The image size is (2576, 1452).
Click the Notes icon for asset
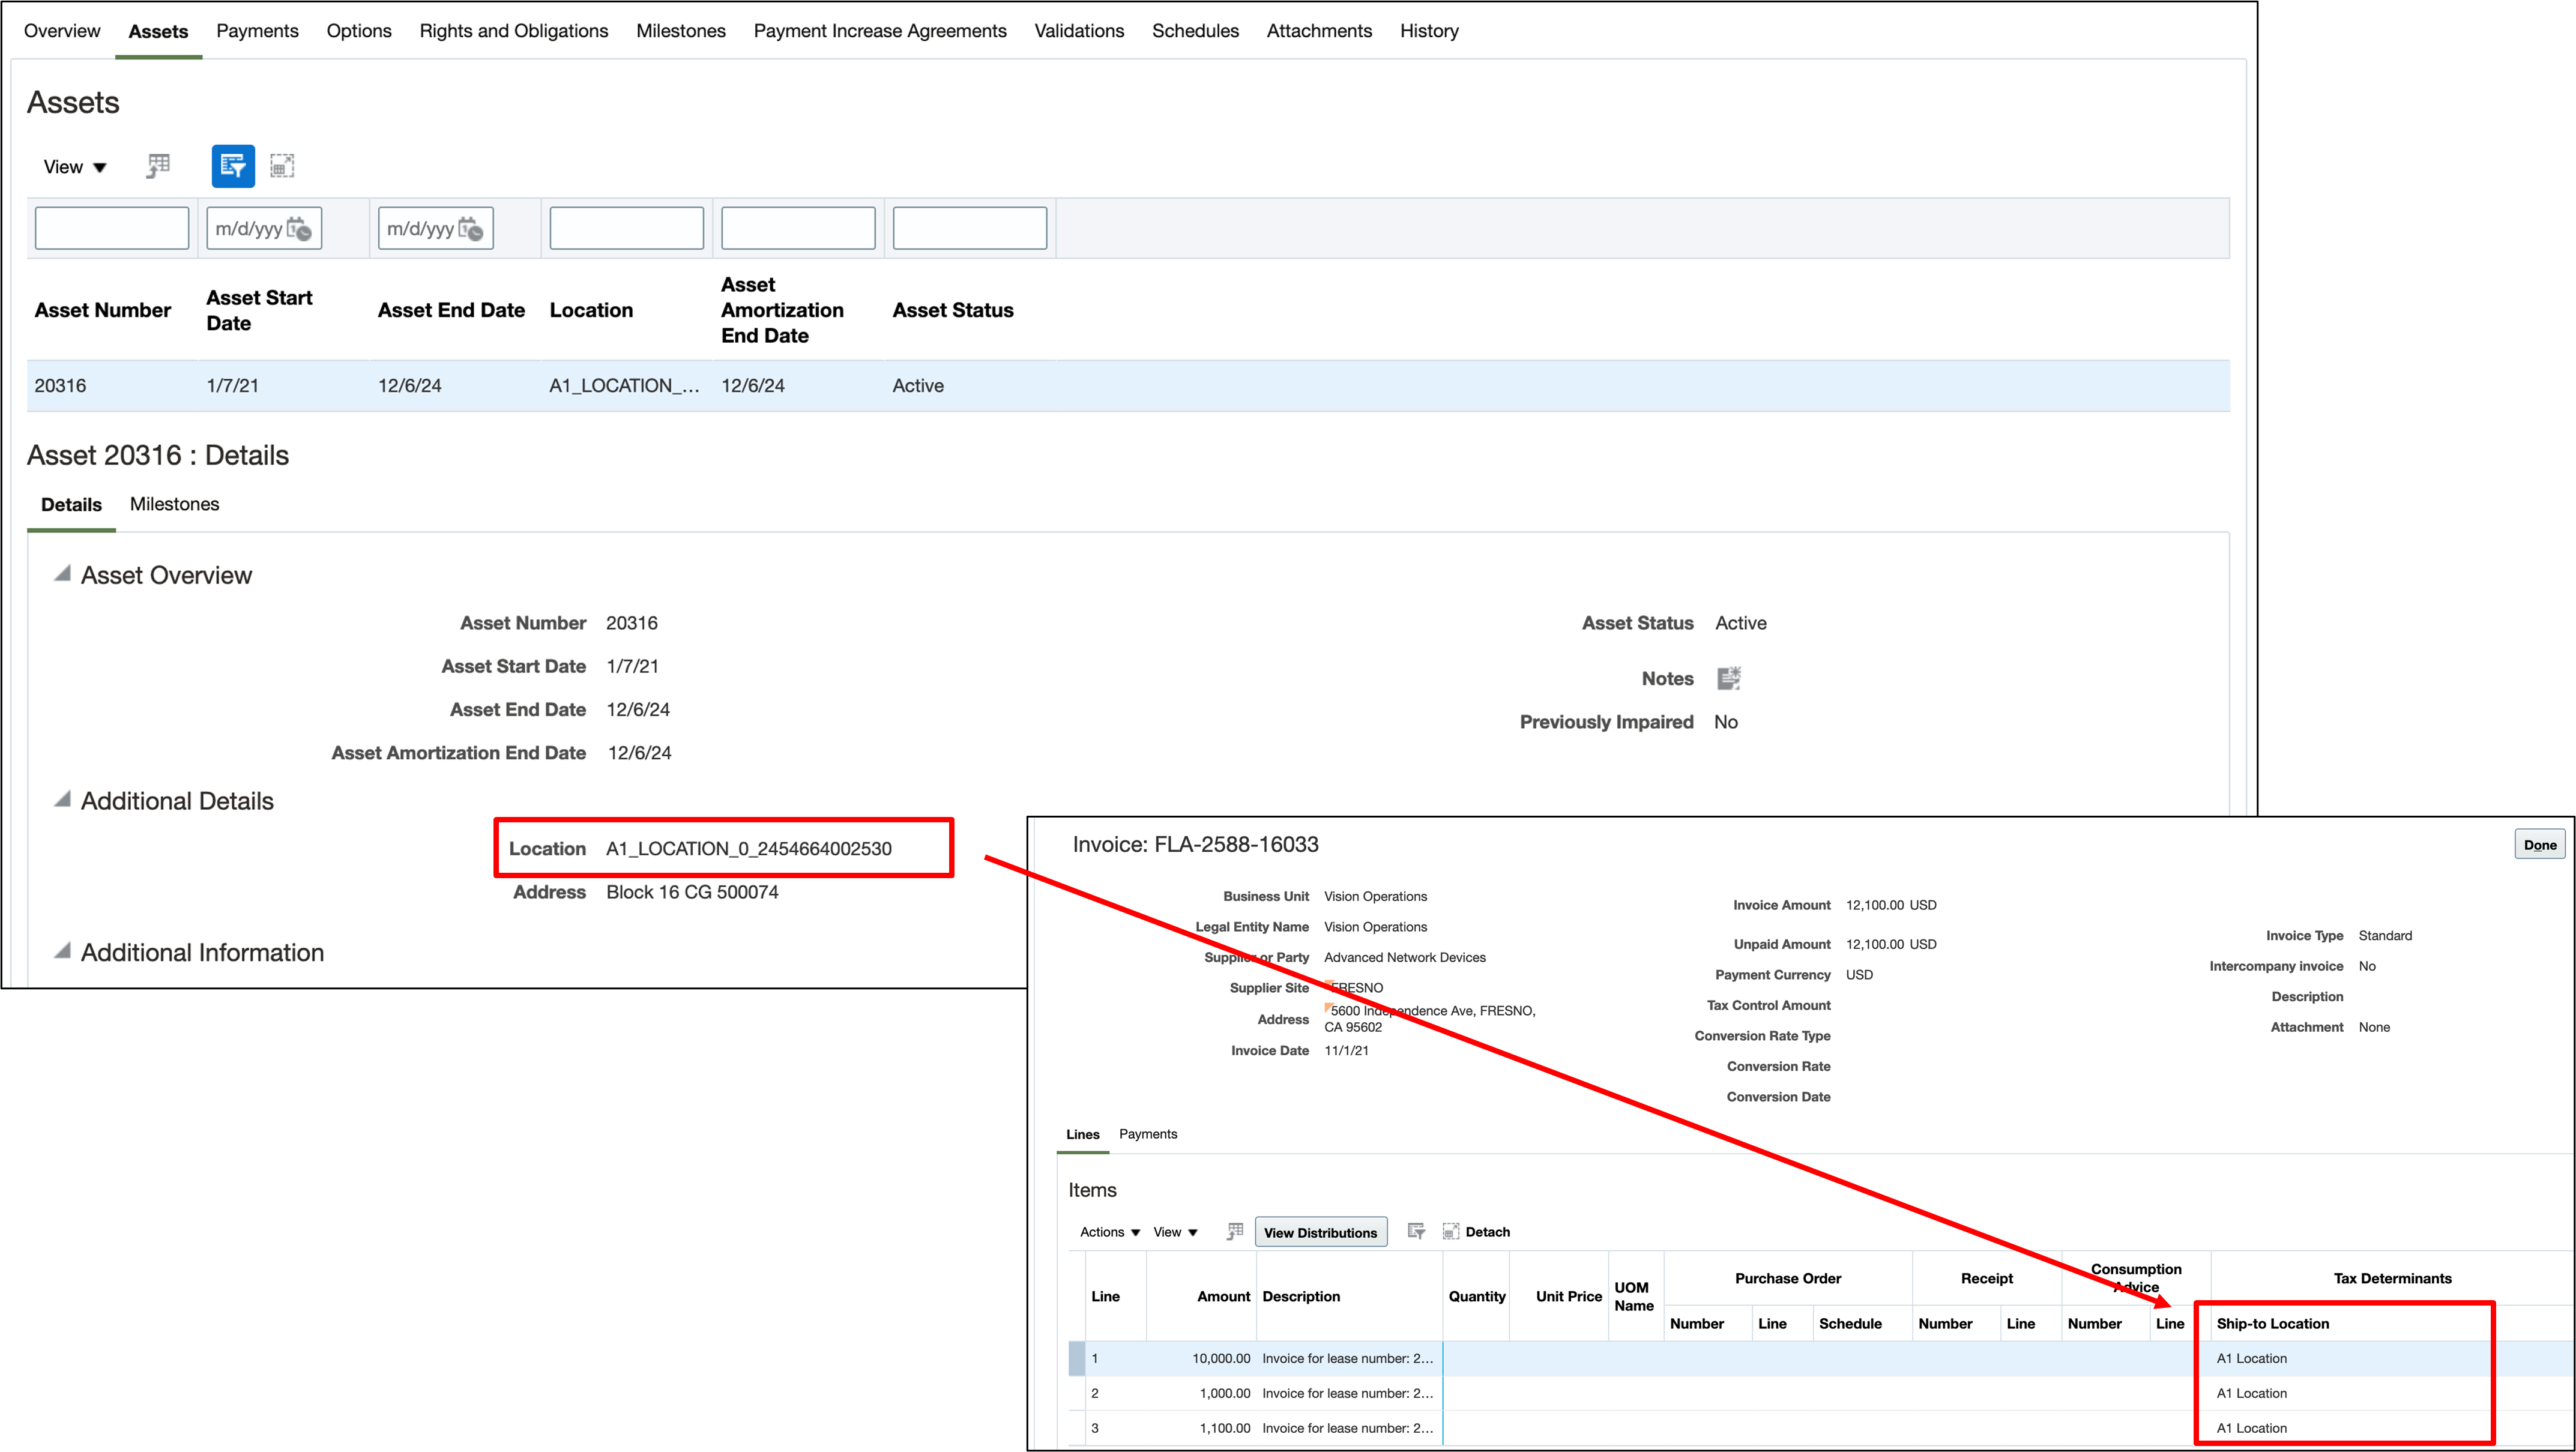pos(1728,679)
